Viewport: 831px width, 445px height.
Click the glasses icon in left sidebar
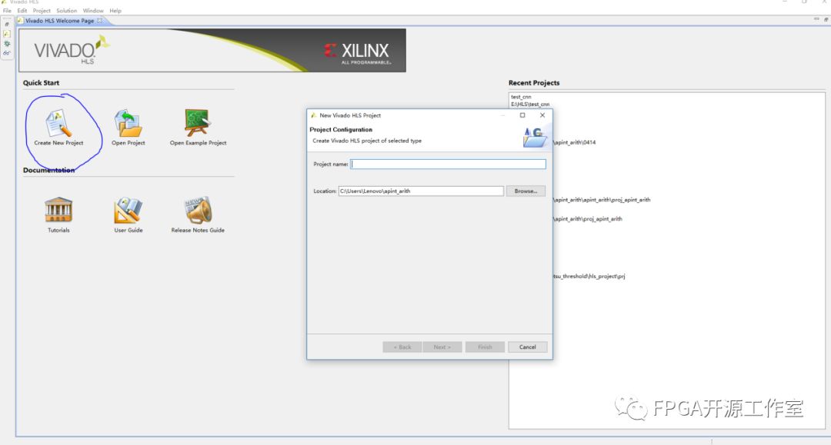tap(7, 53)
